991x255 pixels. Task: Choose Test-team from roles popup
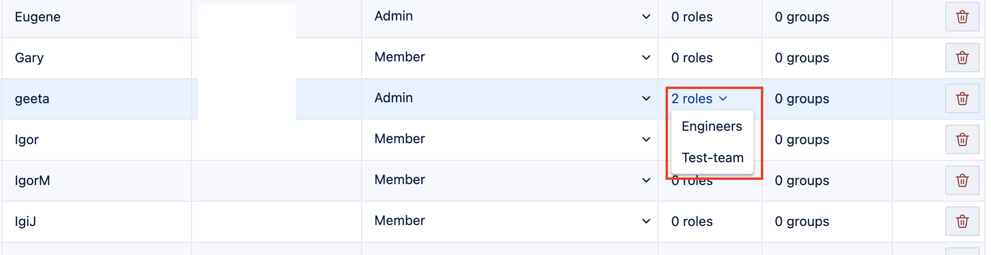click(712, 158)
